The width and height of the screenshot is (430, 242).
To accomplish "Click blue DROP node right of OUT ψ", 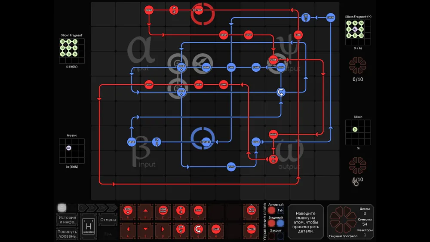I will click(x=331, y=18).
